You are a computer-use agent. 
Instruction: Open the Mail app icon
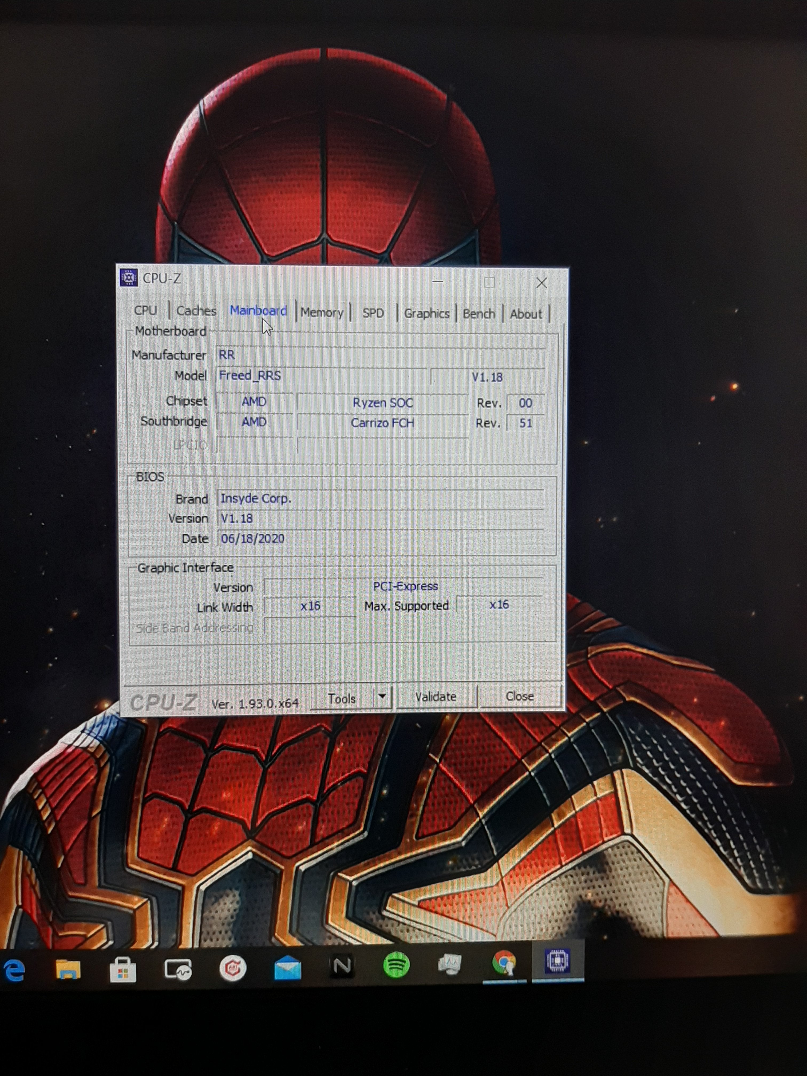(287, 968)
